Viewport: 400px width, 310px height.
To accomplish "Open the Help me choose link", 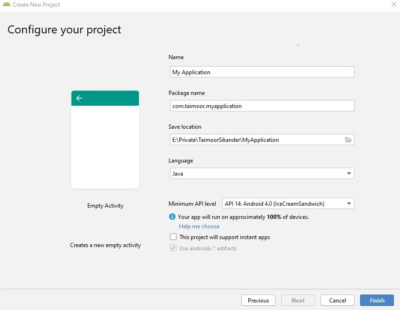I will pyautogui.click(x=199, y=226).
